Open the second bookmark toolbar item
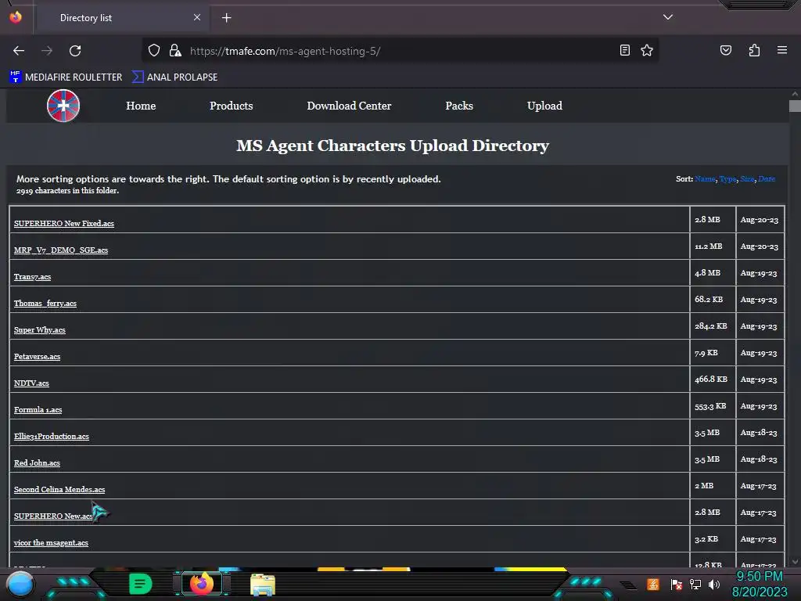 click(x=174, y=77)
